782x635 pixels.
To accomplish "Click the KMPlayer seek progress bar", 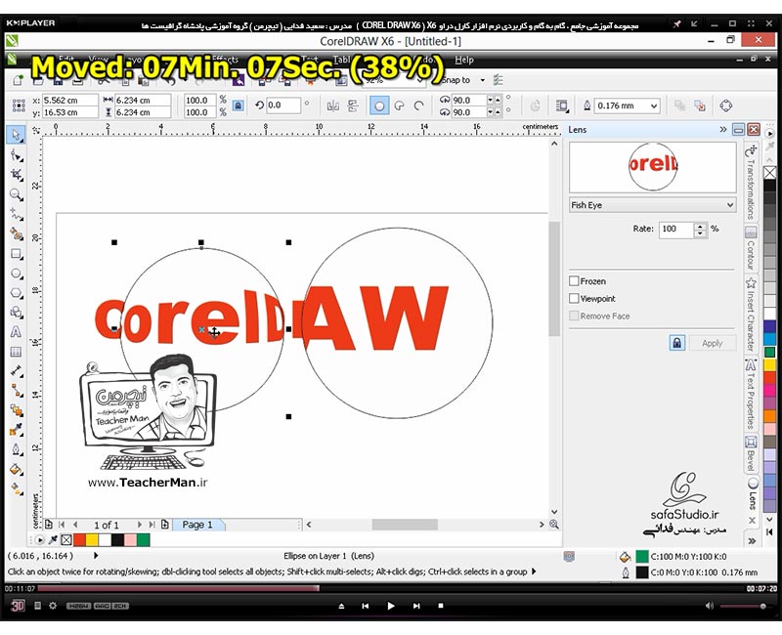I will tap(389, 589).
